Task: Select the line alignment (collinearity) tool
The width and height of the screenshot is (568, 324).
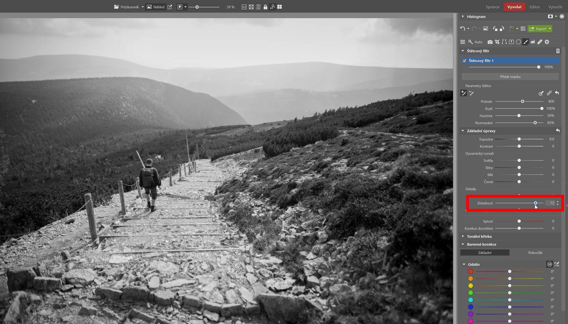Action: (504, 42)
